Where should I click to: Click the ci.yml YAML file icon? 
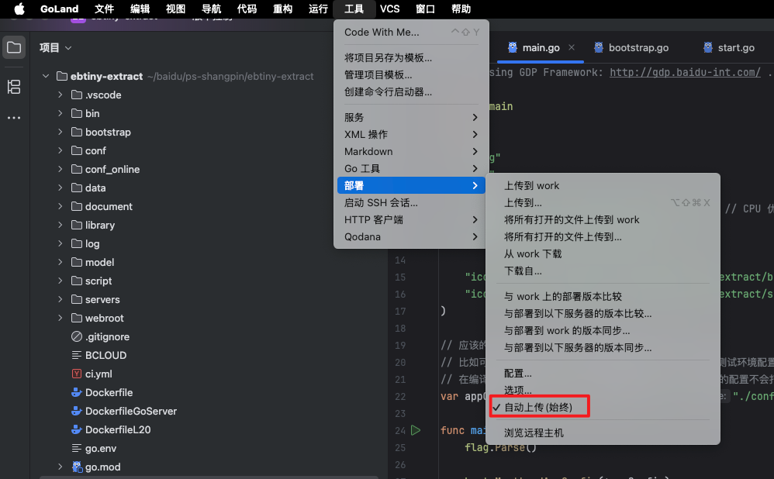(77, 374)
